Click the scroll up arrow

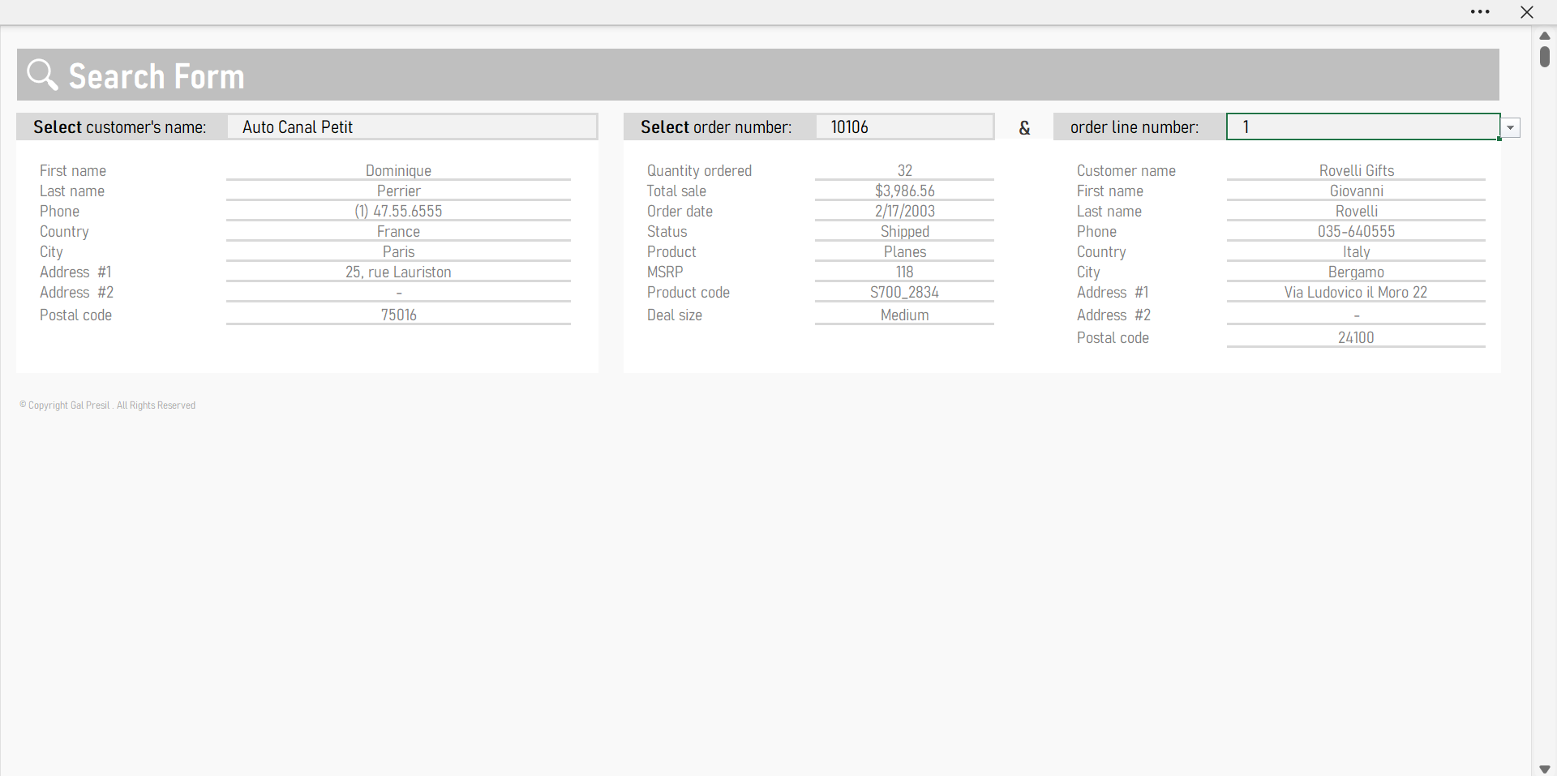pyautogui.click(x=1545, y=36)
